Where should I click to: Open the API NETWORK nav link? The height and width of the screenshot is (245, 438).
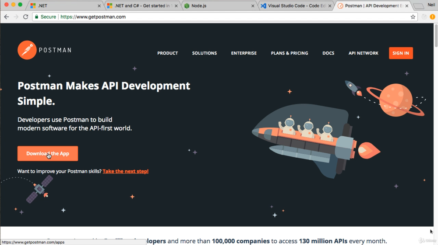pyautogui.click(x=363, y=53)
